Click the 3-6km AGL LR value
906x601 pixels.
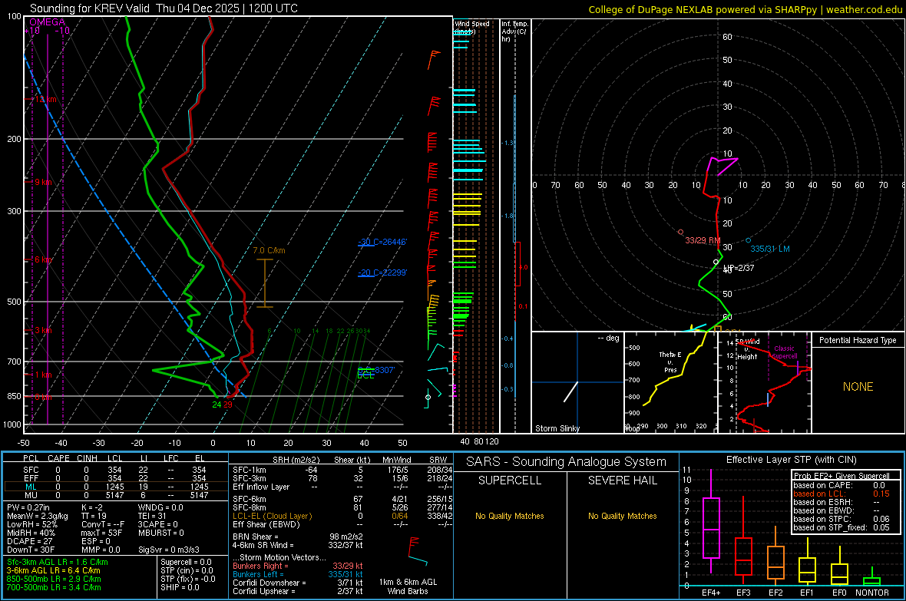pos(53,570)
